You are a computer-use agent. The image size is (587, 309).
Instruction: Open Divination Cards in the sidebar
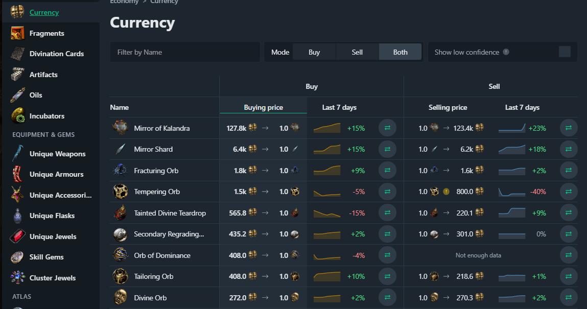pos(57,54)
